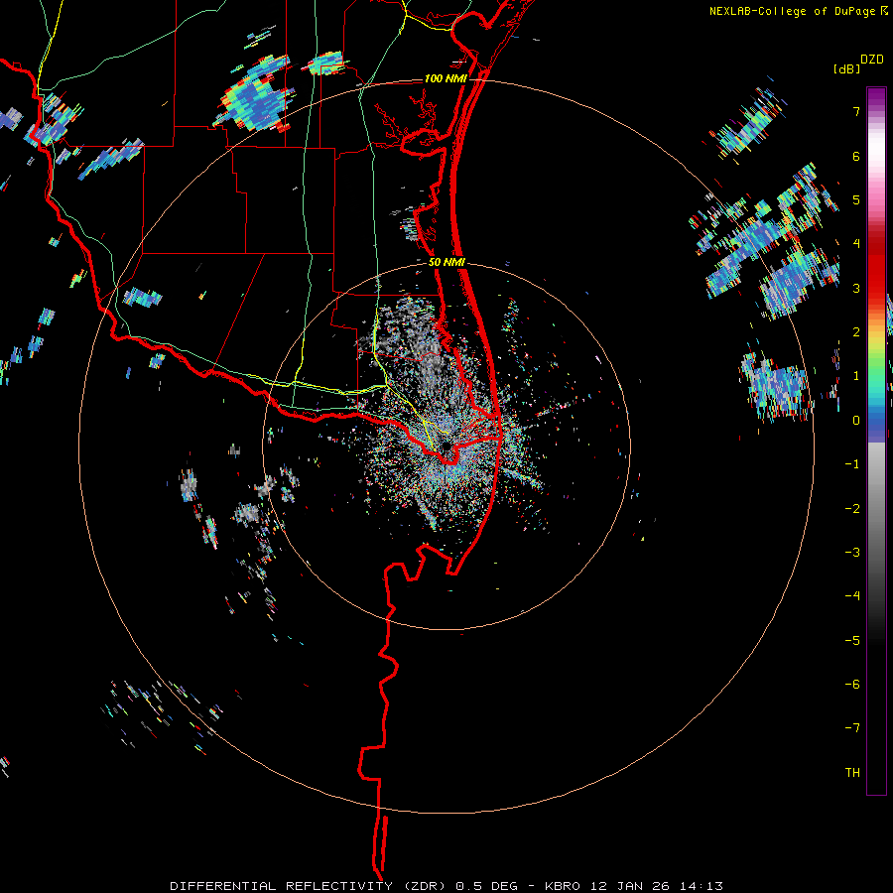
Task: Click the 5 value on the color scale
Action: pos(856,199)
